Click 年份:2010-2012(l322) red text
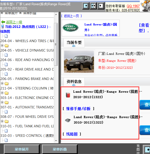Image resolution: width=150 pixels, height=154 pixels. click(115, 68)
